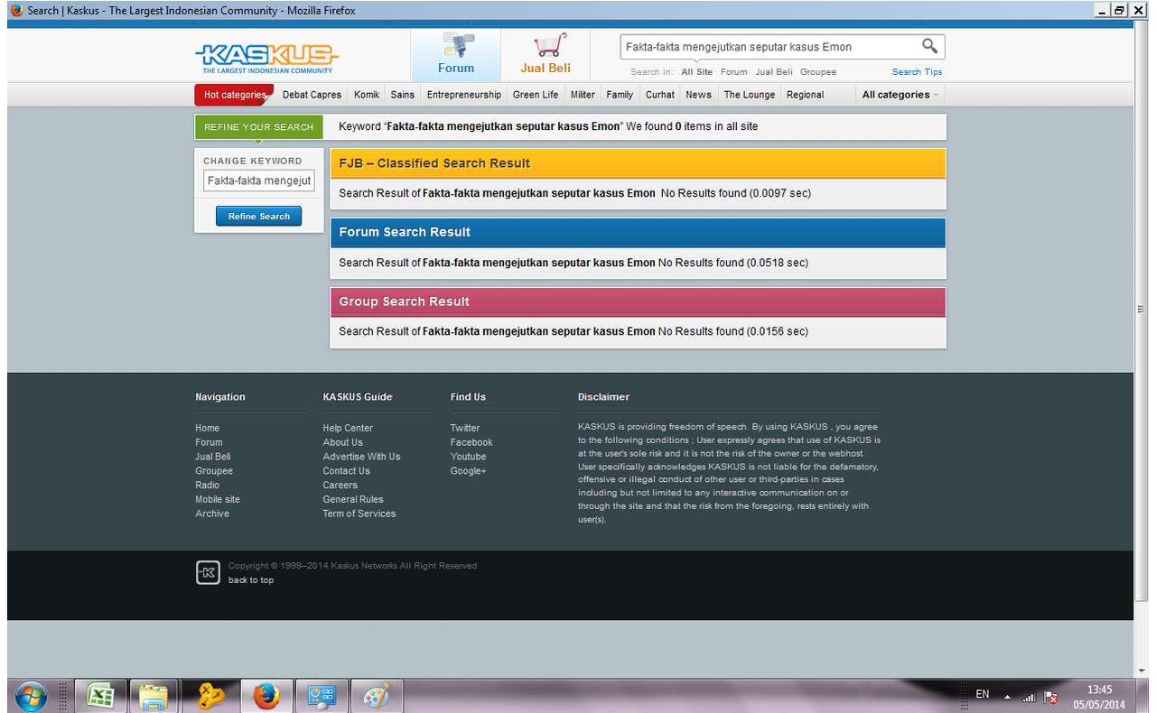The image size is (1156, 713).
Task: Click the Forum Search Result header
Action: 638,232
